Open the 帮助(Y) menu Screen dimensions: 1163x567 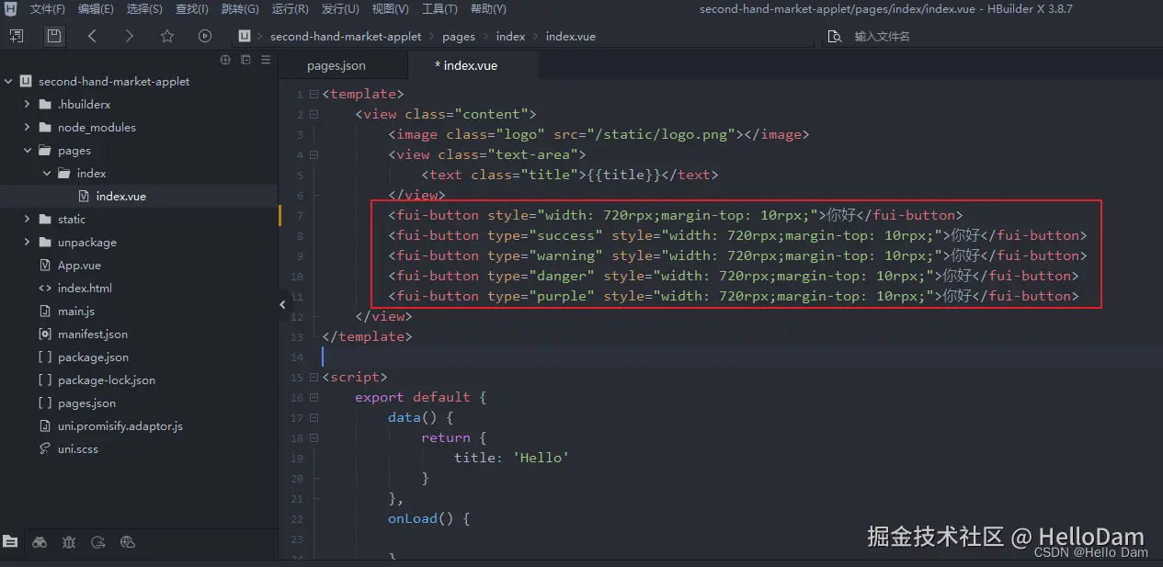(x=488, y=9)
